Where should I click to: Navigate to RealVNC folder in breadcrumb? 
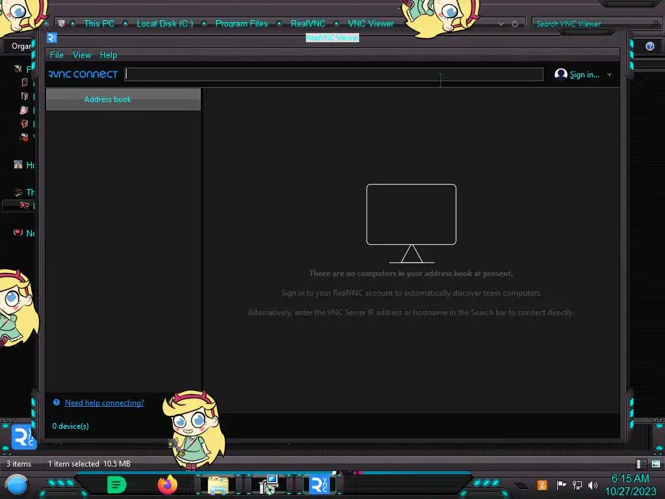coord(308,24)
